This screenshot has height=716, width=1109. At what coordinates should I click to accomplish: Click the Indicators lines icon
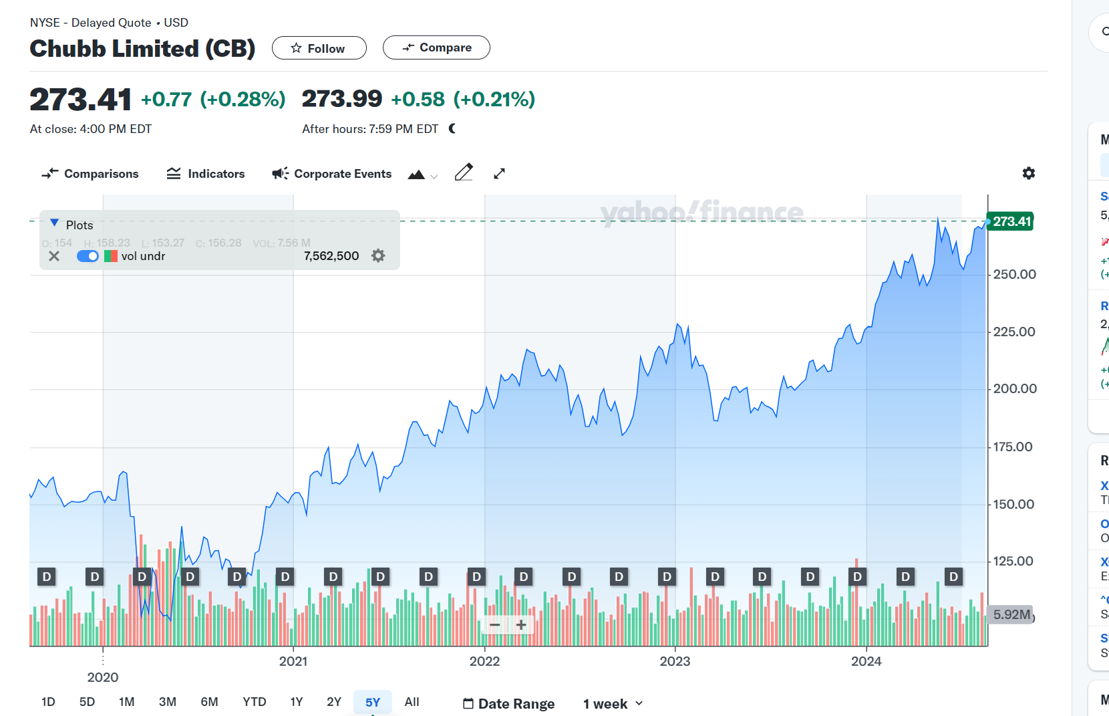click(x=174, y=174)
